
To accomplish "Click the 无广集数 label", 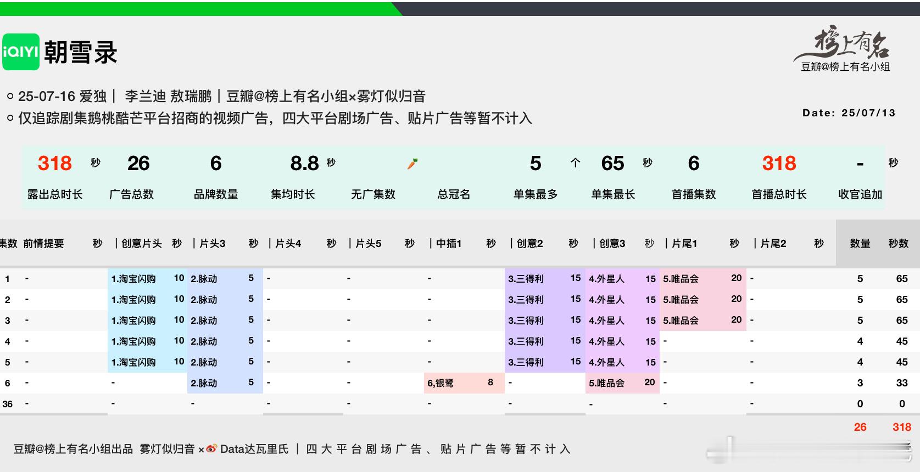I will click(x=373, y=194).
